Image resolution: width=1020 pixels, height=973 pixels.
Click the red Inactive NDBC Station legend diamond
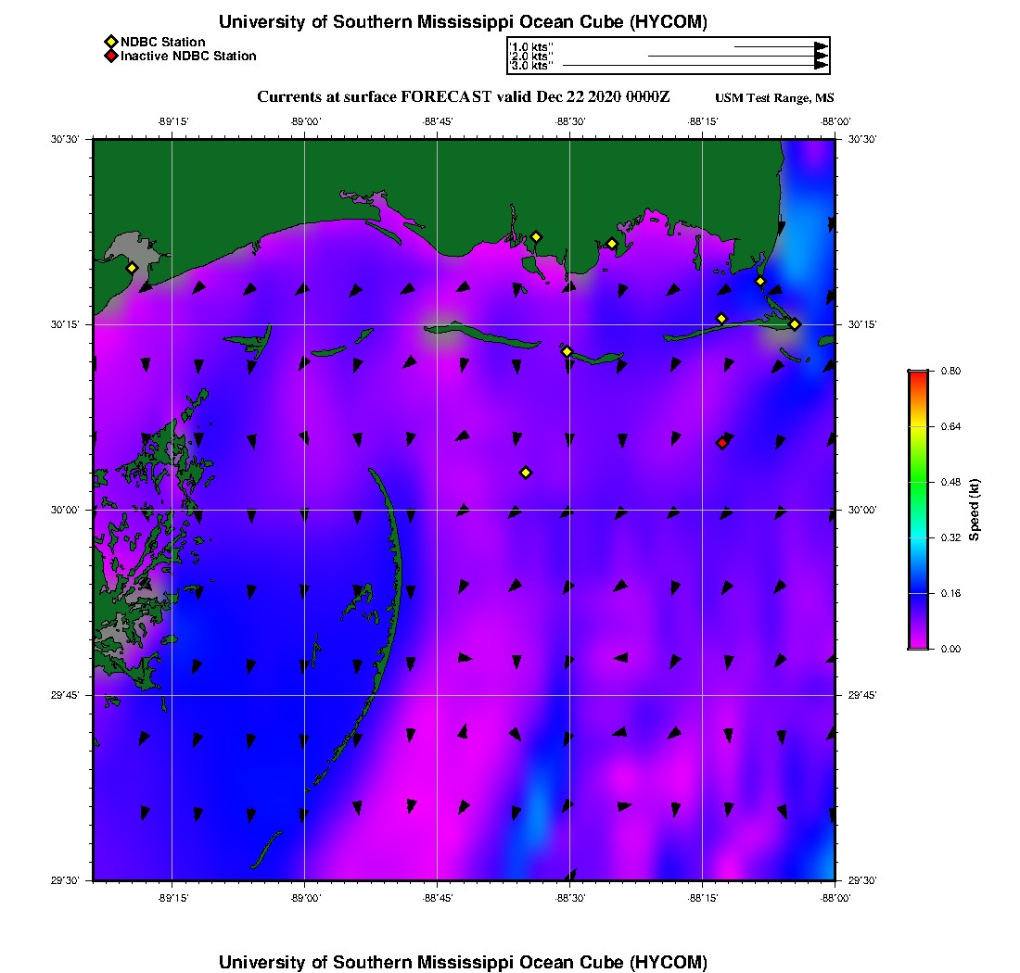click(110, 57)
